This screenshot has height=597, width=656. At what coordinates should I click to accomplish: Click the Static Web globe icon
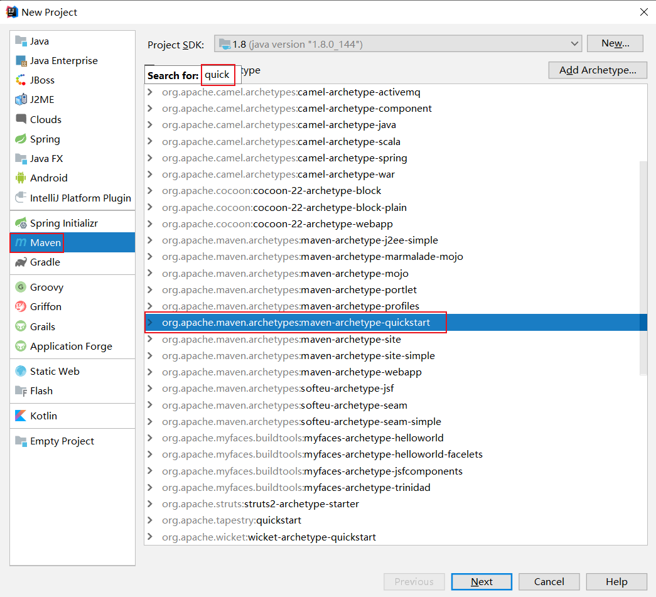tap(21, 371)
